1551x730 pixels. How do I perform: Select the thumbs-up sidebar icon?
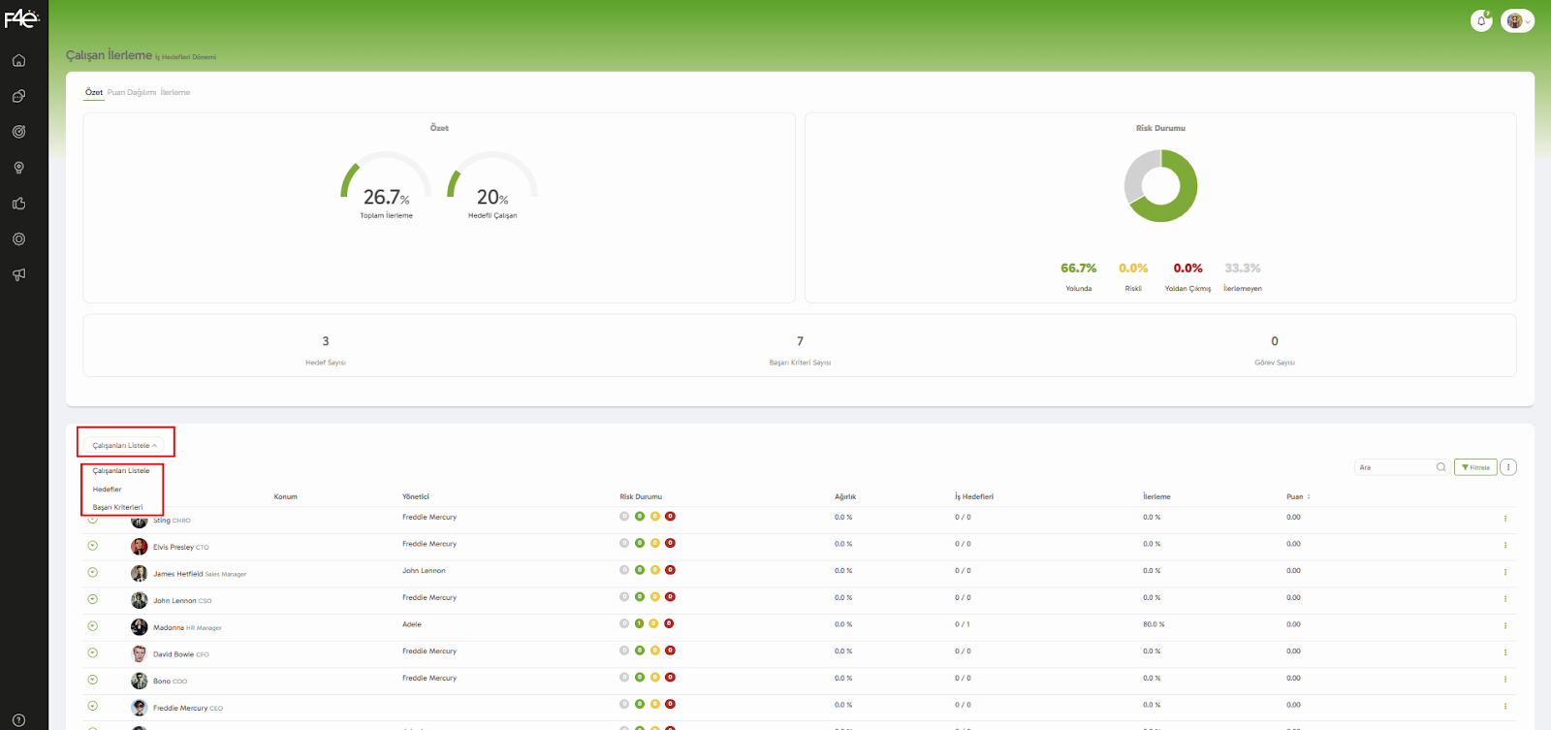pos(18,204)
